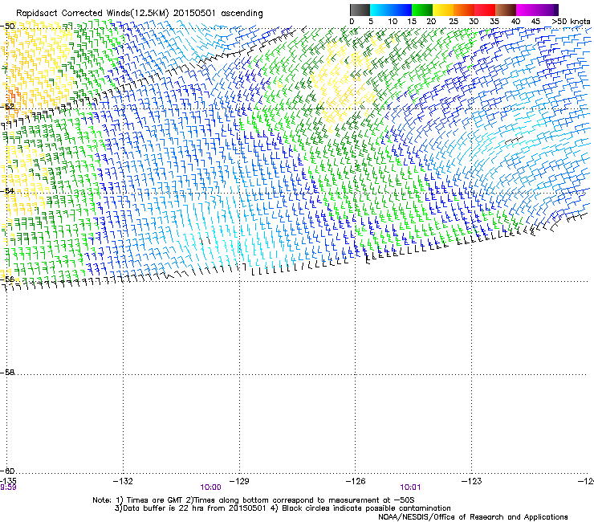Viewport: 594px width, 522px height.
Task: Click the -60 latitude label
Action: coord(7,471)
